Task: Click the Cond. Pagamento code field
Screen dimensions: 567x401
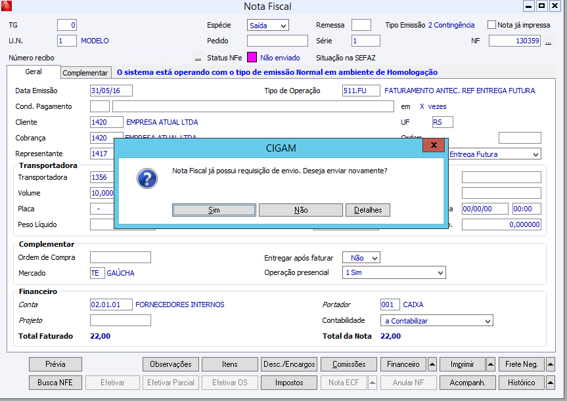Action: (100, 106)
